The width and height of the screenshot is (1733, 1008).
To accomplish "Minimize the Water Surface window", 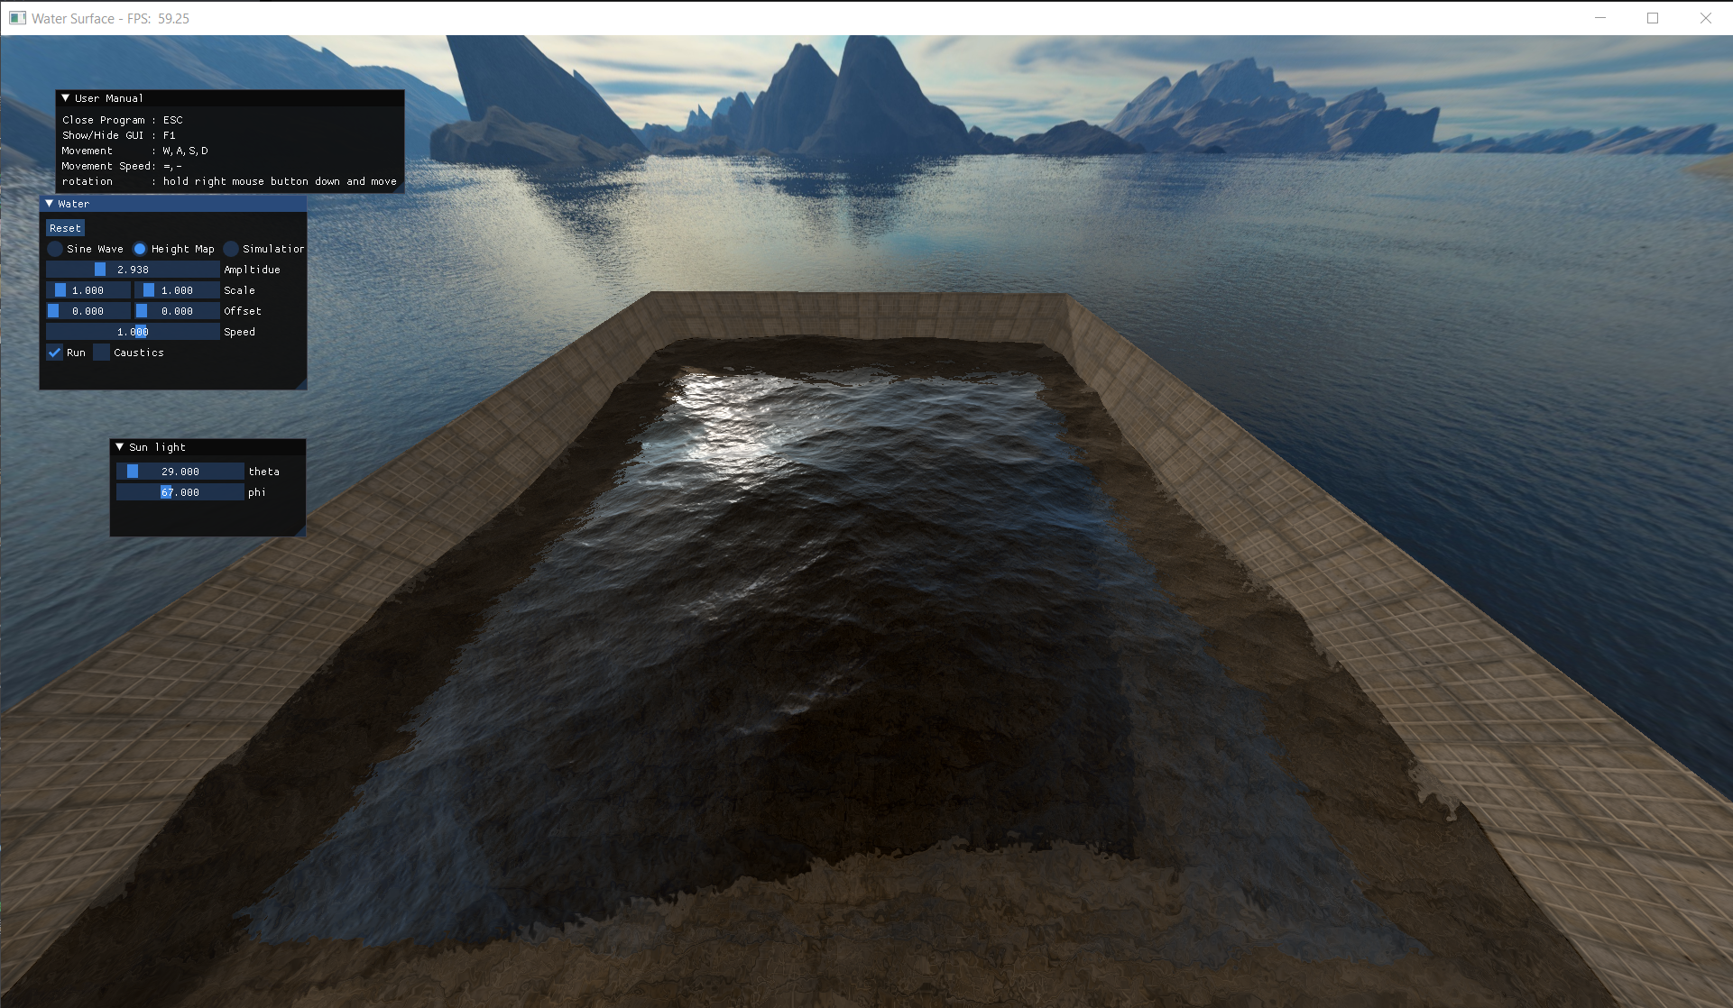I will click(x=1600, y=18).
